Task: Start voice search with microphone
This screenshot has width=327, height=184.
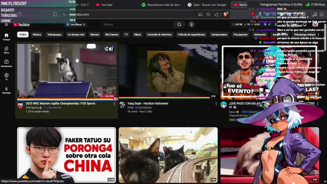Action: point(191,25)
